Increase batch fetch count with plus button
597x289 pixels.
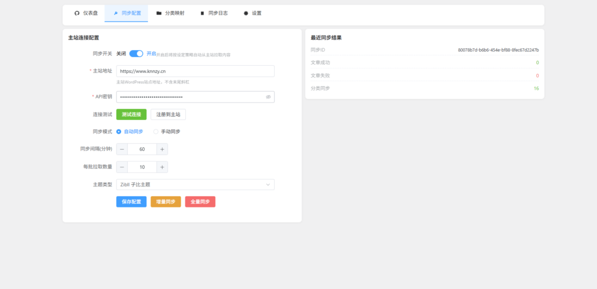point(162,167)
